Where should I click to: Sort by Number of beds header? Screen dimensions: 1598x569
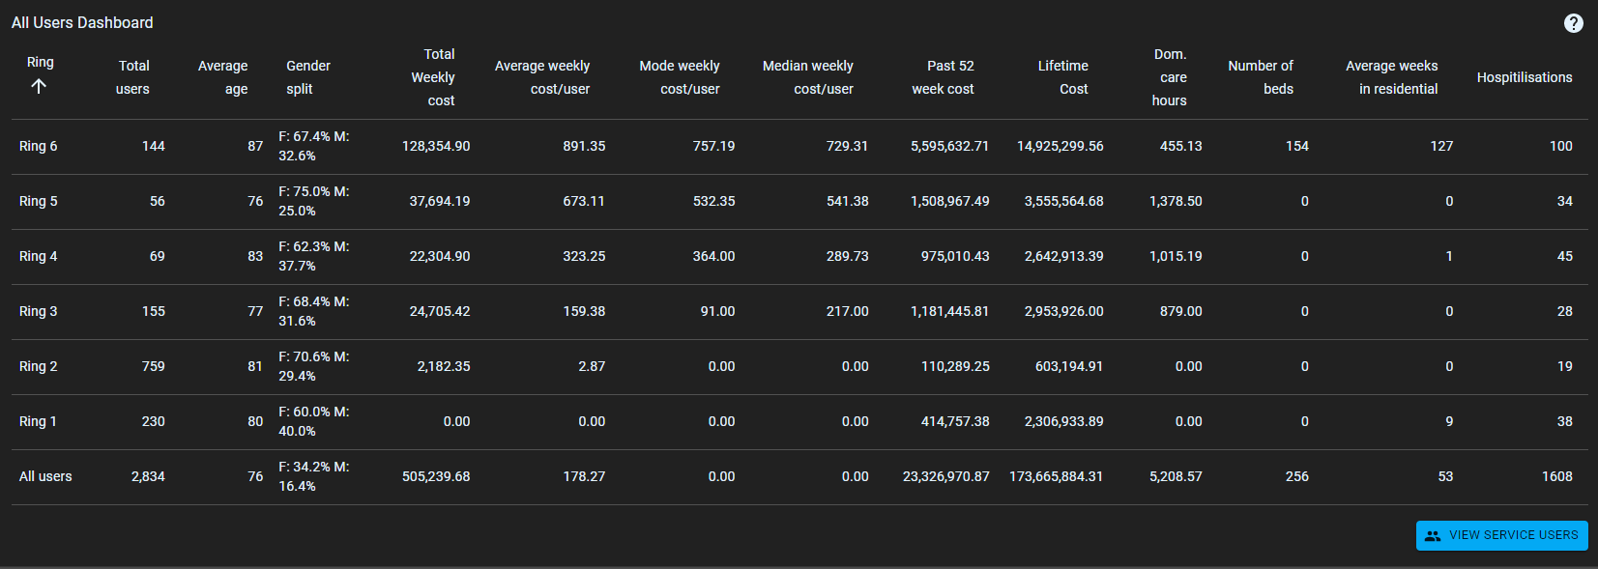[1261, 77]
